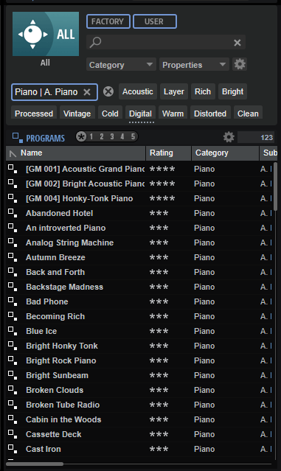Click the 123 results count field
281x471 pixels.
pyautogui.click(x=256, y=137)
